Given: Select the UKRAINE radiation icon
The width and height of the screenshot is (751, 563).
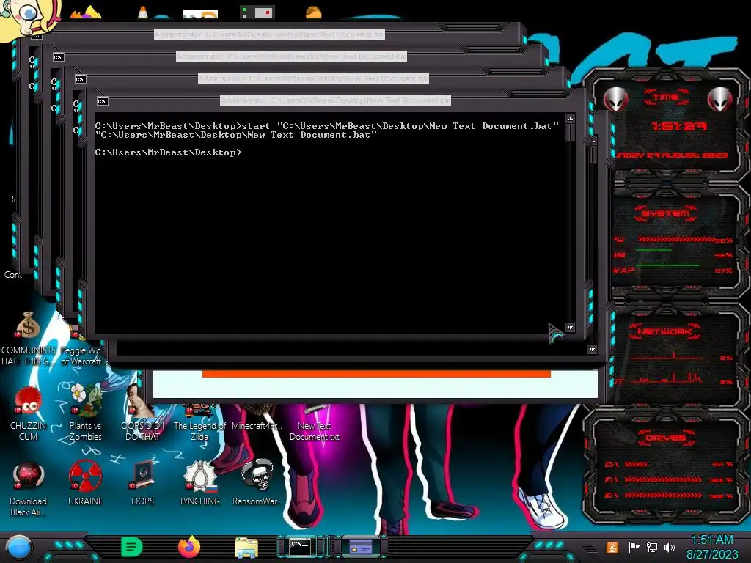Looking at the screenshot, I should tap(85, 484).
